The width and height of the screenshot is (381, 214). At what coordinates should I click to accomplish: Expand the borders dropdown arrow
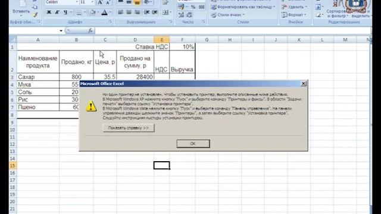coord(85,12)
